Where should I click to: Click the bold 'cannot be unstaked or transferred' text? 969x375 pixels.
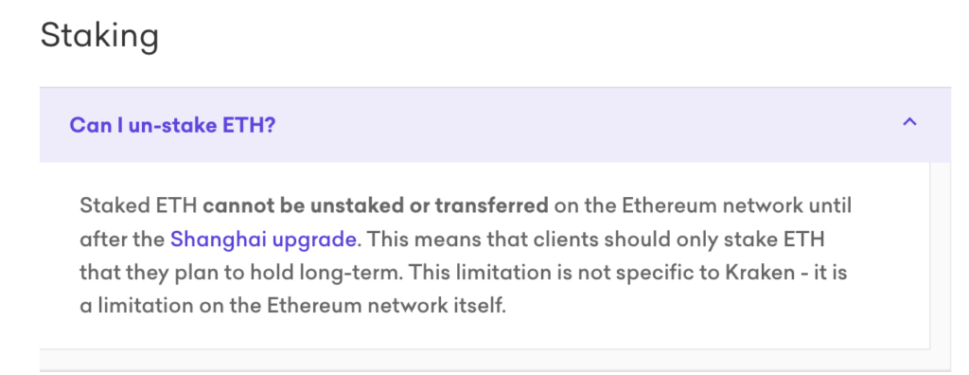pyautogui.click(x=376, y=205)
